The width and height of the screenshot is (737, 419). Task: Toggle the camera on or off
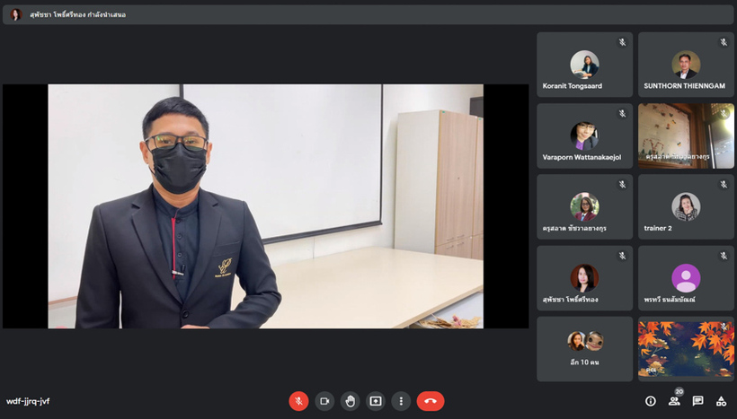[x=324, y=401]
